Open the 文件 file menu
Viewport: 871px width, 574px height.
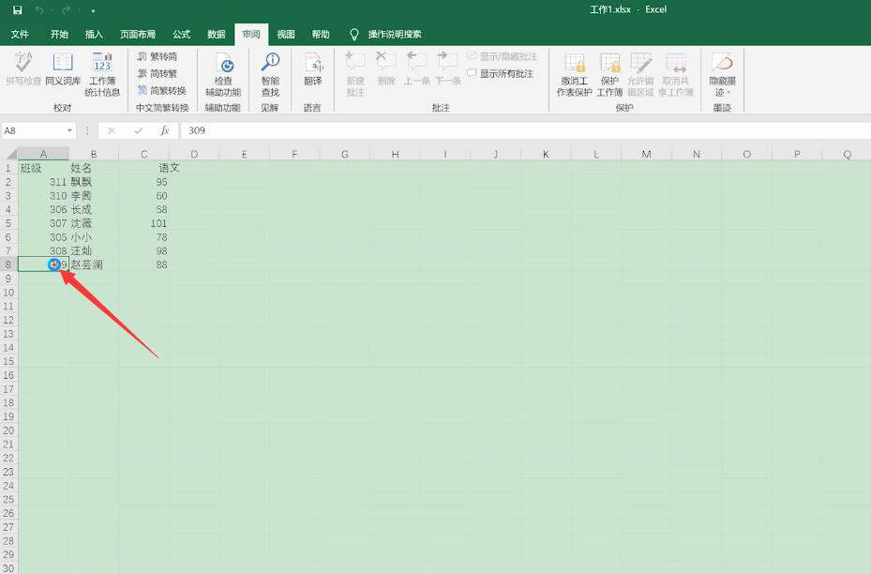pos(20,35)
